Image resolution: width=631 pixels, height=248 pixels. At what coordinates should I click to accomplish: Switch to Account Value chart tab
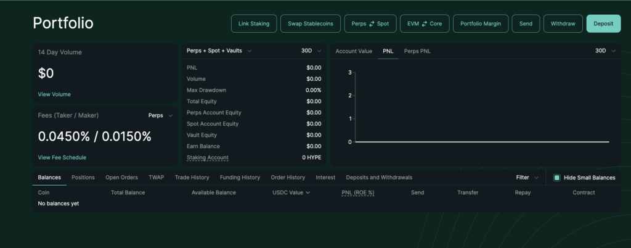(x=354, y=51)
